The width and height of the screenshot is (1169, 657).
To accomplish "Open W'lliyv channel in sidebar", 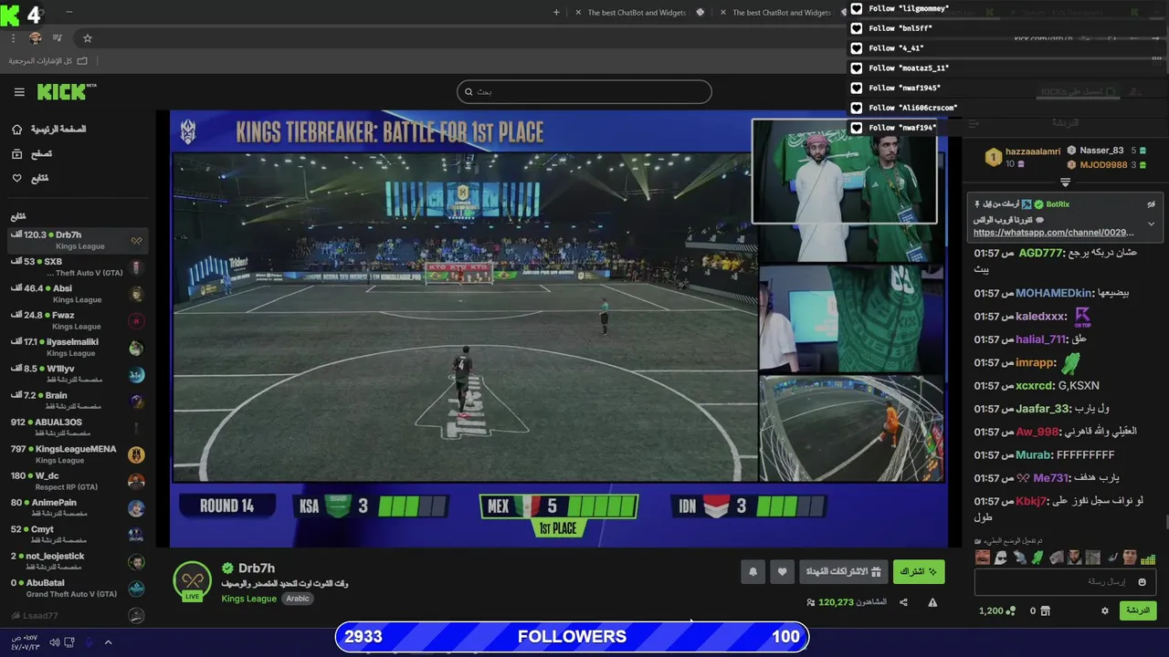I will [77, 374].
